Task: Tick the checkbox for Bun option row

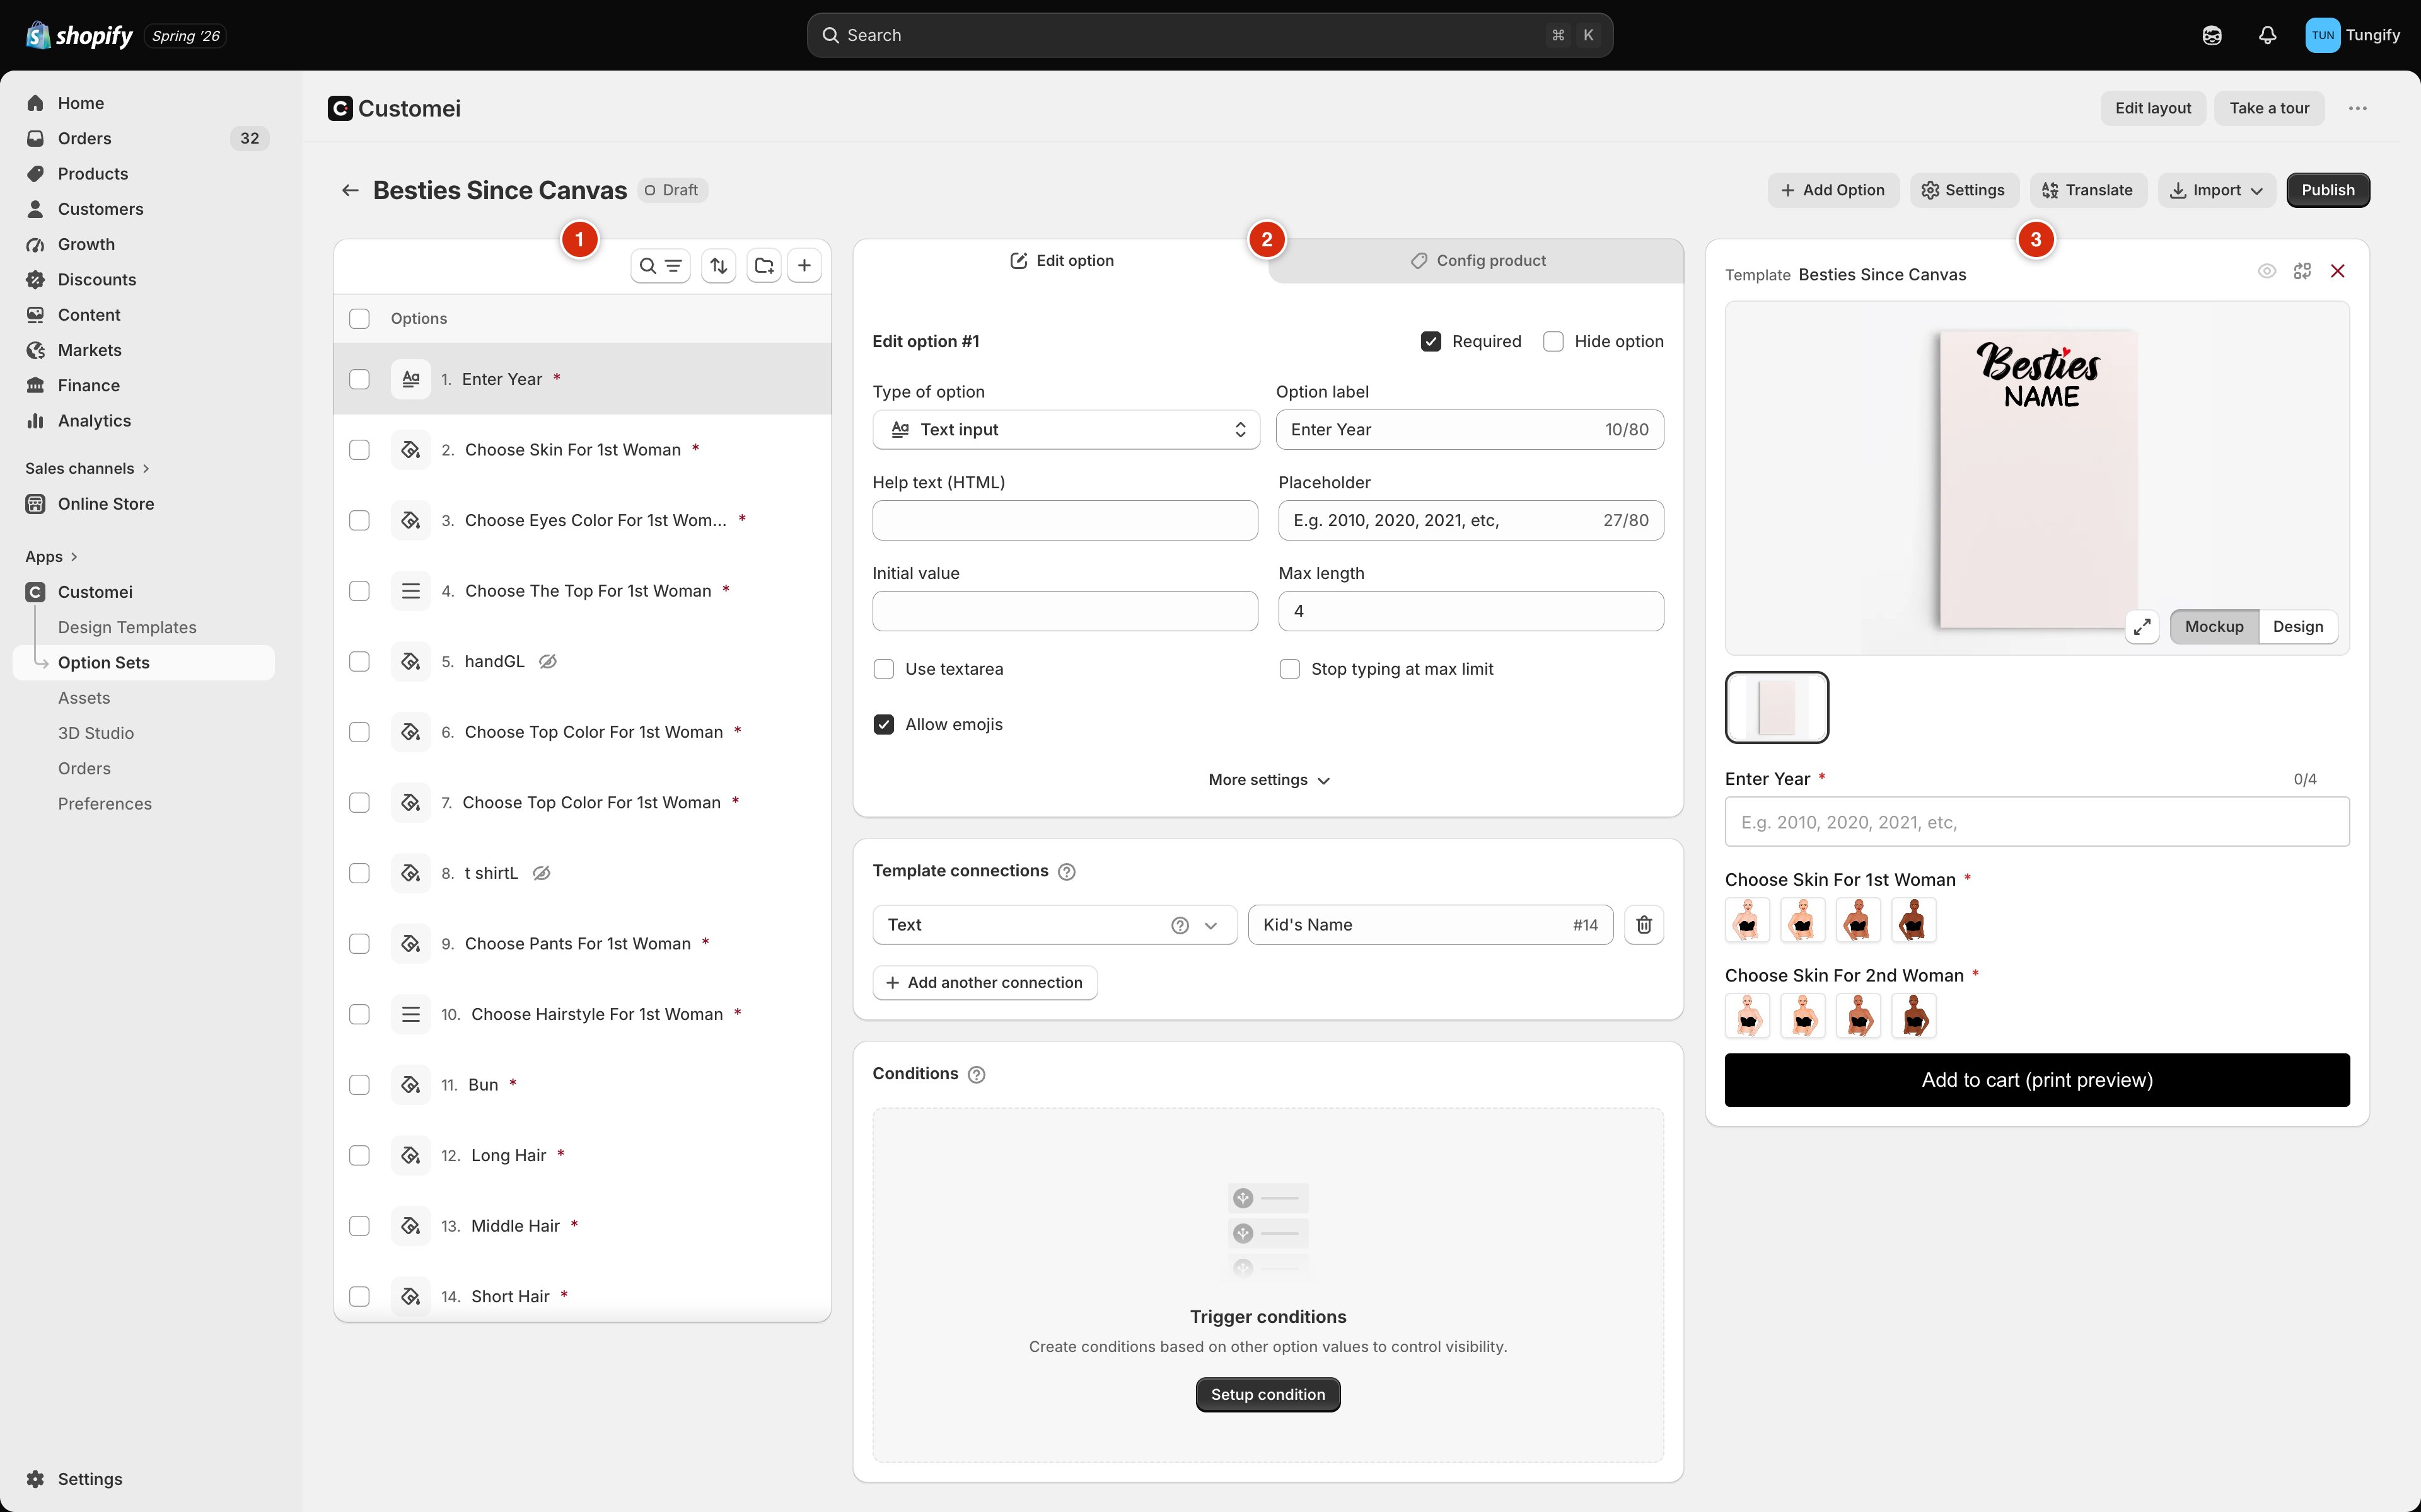Action: point(359,1085)
